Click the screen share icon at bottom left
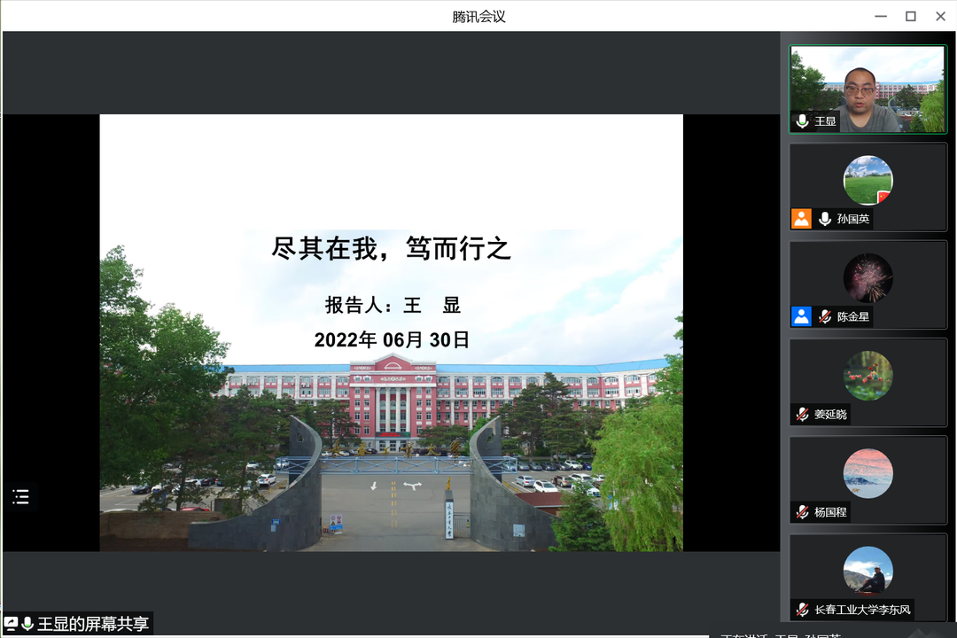The height and width of the screenshot is (638, 957). (11, 624)
